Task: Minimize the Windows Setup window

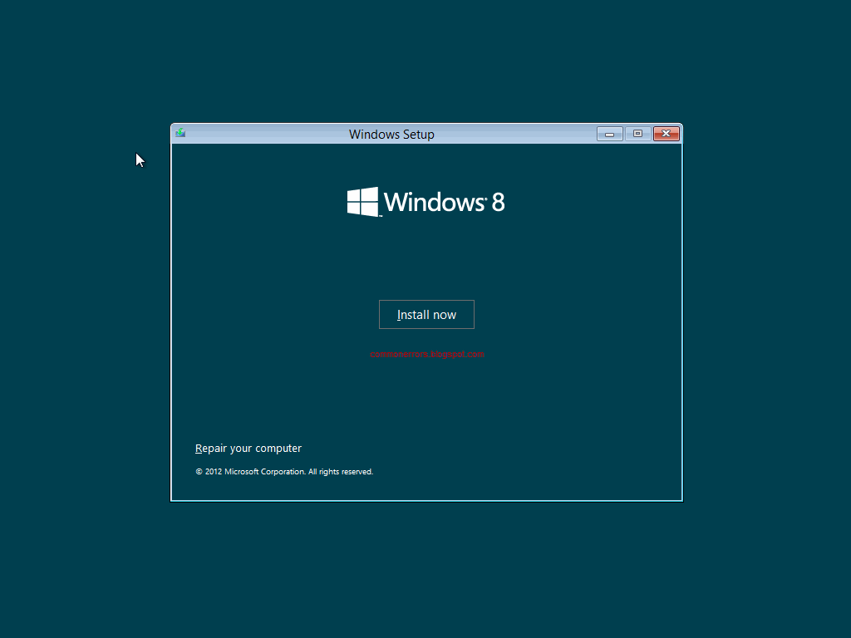Action: [x=609, y=134]
